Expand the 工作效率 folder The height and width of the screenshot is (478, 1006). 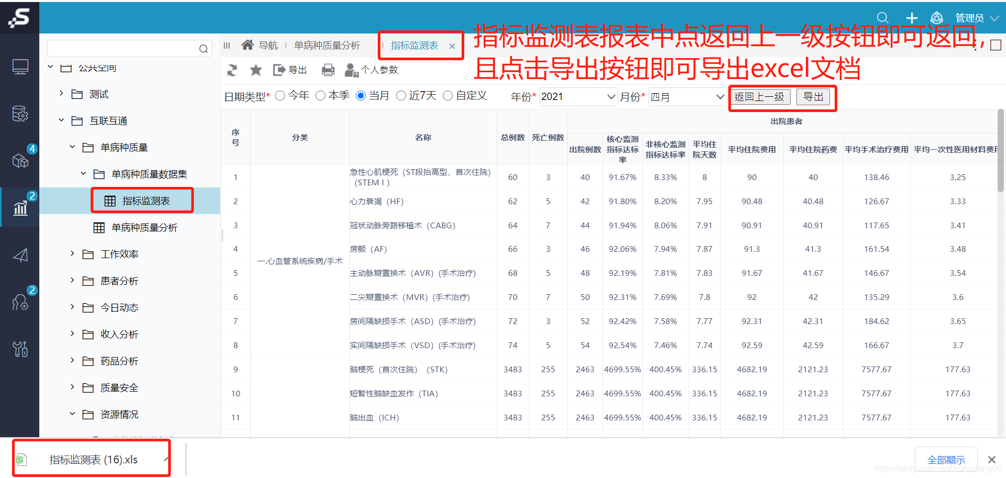pos(72,254)
